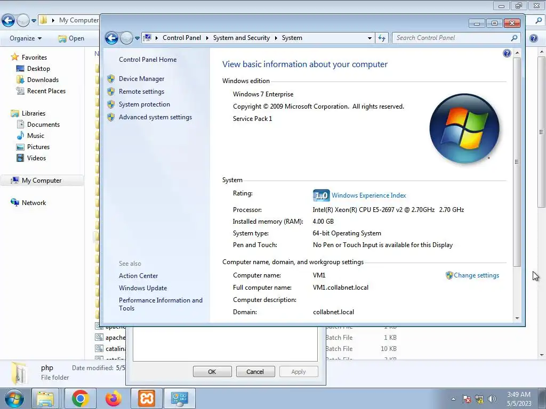Select Recent Places under Favorites
Screen dimensions: 546x409
(x=46, y=91)
